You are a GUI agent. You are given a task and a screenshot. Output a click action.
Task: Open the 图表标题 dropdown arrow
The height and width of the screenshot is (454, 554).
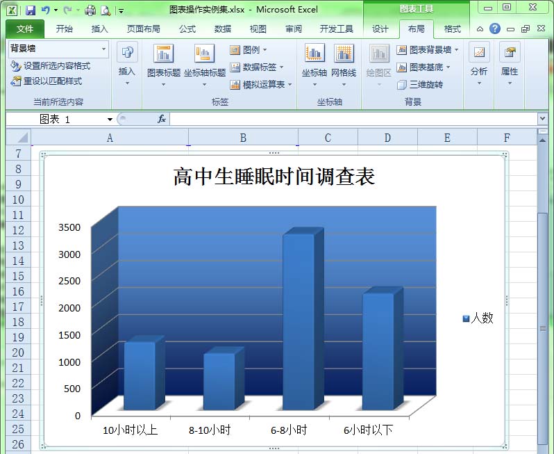(x=164, y=85)
